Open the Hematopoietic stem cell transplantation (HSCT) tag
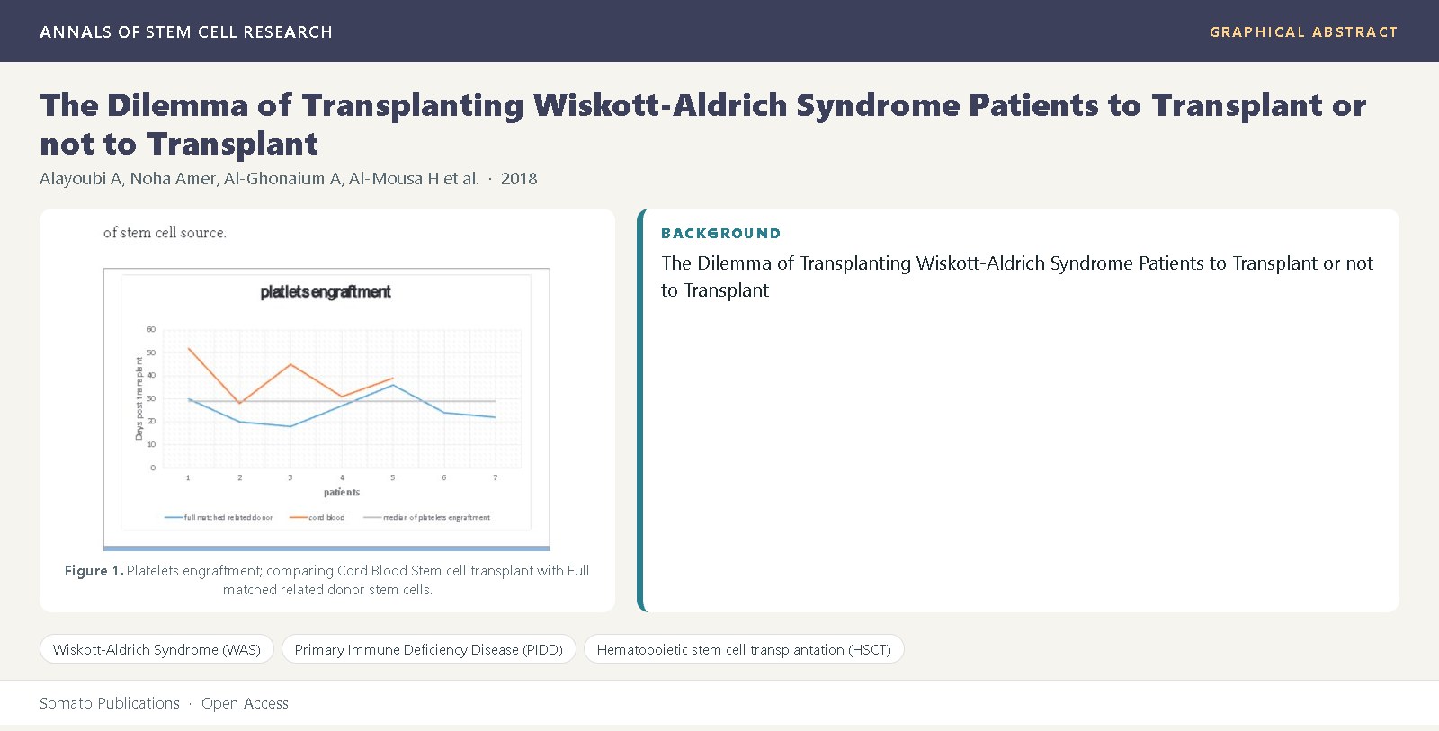The height and width of the screenshot is (731, 1439). (744, 649)
